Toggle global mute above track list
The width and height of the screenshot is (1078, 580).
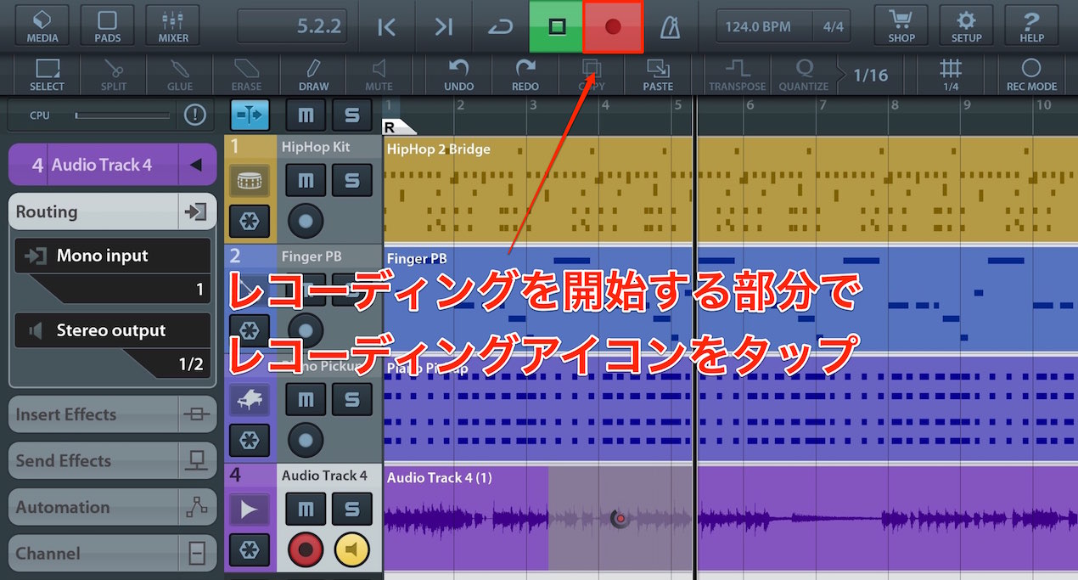[306, 114]
